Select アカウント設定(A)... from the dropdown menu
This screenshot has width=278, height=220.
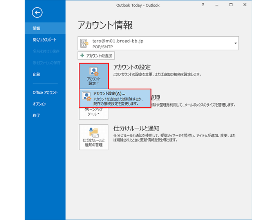tap(115, 98)
